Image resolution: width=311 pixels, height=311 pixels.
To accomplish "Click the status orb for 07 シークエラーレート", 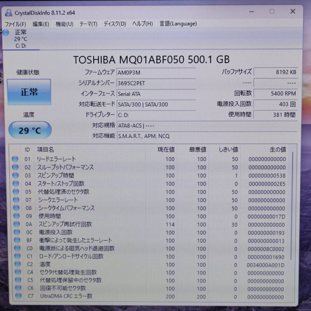I will tap(16, 200).
